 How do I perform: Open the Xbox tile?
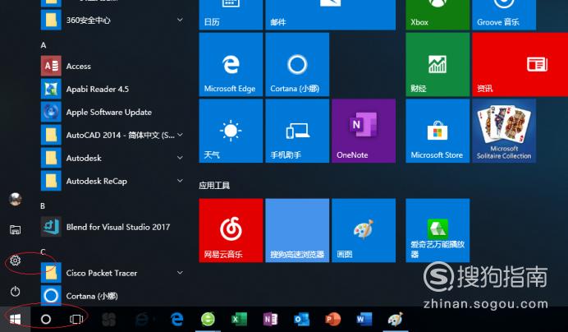pyautogui.click(x=437, y=15)
